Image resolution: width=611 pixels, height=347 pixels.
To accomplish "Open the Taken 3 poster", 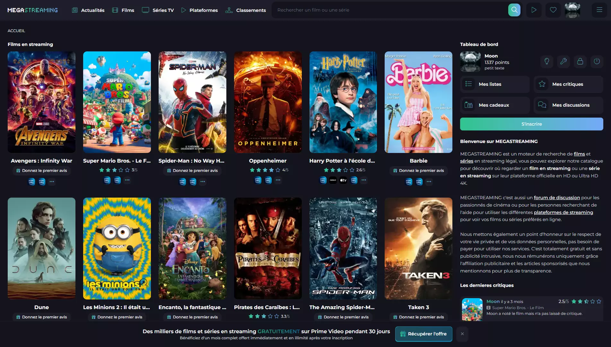I will tap(418, 248).
